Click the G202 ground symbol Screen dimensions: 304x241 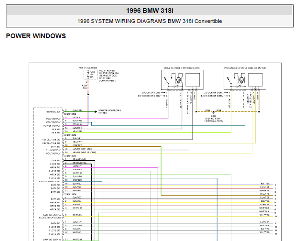[214, 112]
